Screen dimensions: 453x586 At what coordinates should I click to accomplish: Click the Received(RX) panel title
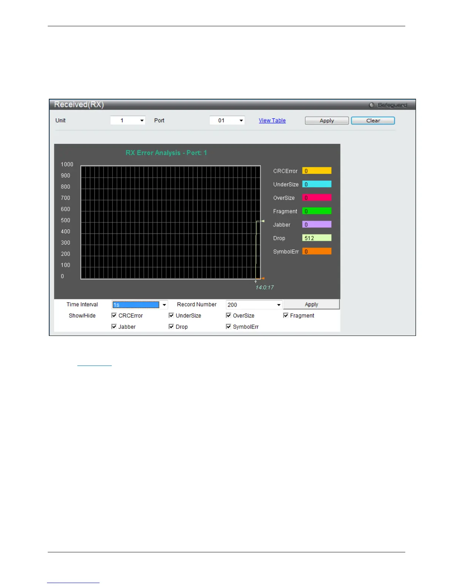pyautogui.click(x=79, y=105)
